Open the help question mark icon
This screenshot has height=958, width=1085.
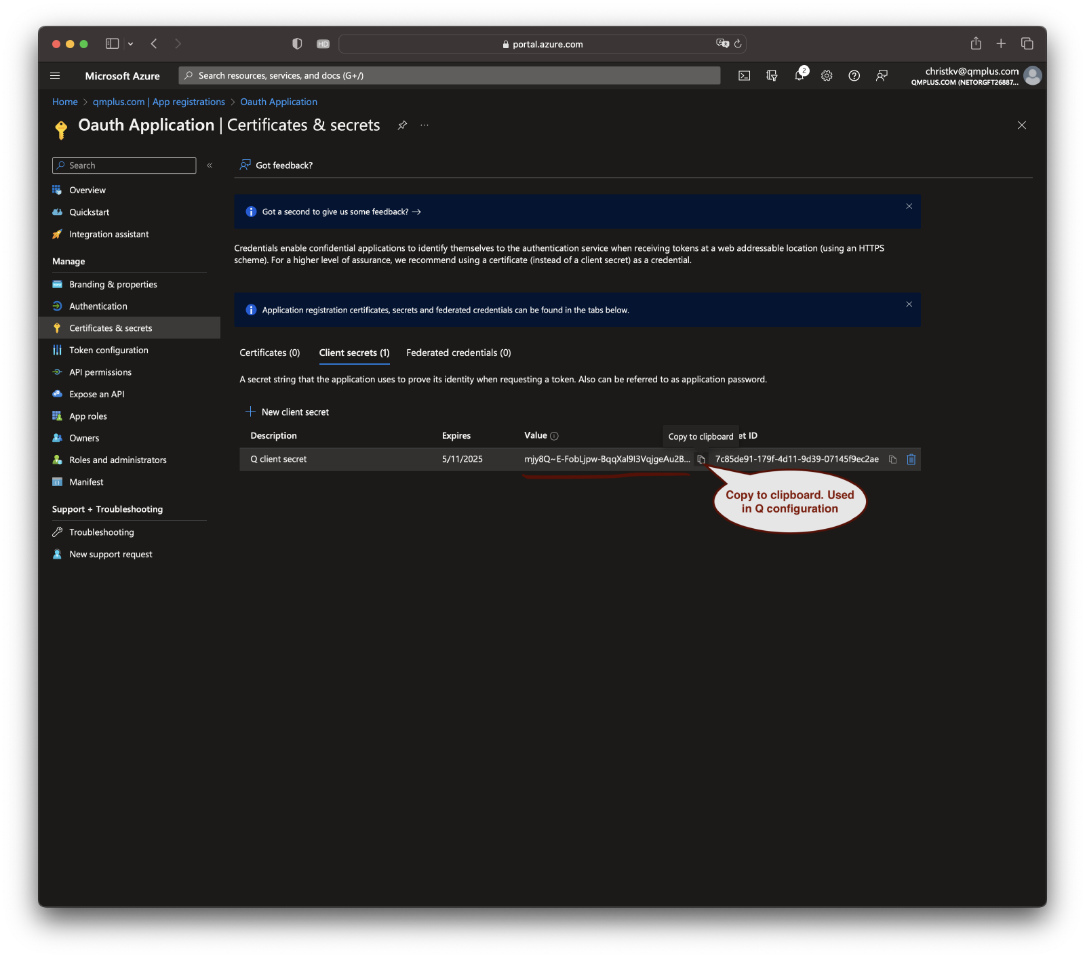point(854,76)
